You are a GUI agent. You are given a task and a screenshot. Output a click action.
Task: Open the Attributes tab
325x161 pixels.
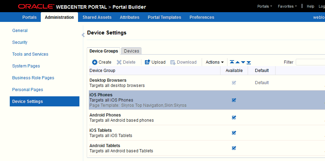130,17
